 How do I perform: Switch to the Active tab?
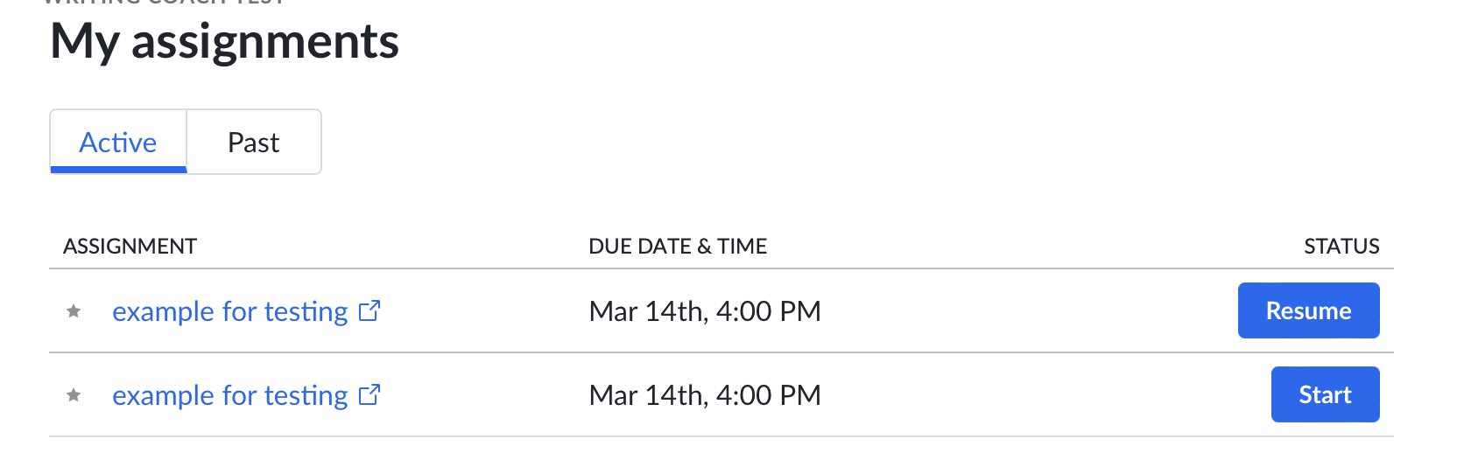tap(118, 142)
